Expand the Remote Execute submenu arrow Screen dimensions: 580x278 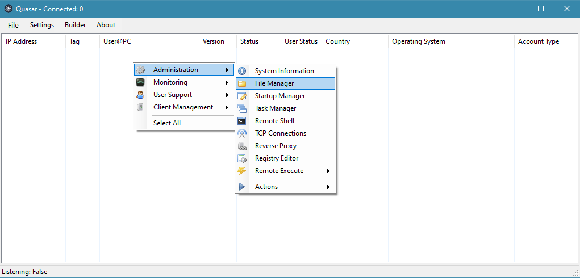pyautogui.click(x=328, y=171)
